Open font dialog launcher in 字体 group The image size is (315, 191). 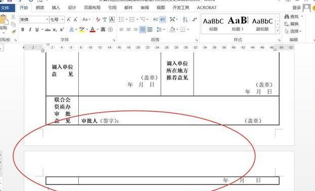(x=114, y=40)
